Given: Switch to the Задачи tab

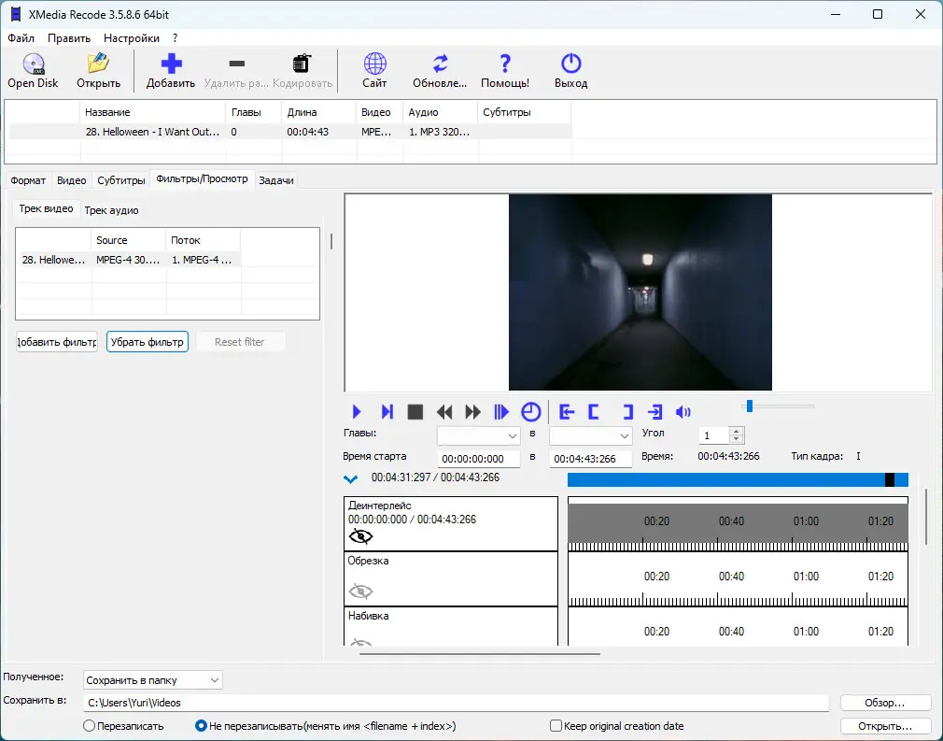Looking at the screenshot, I should pyautogui.click(x=276, y=180).
